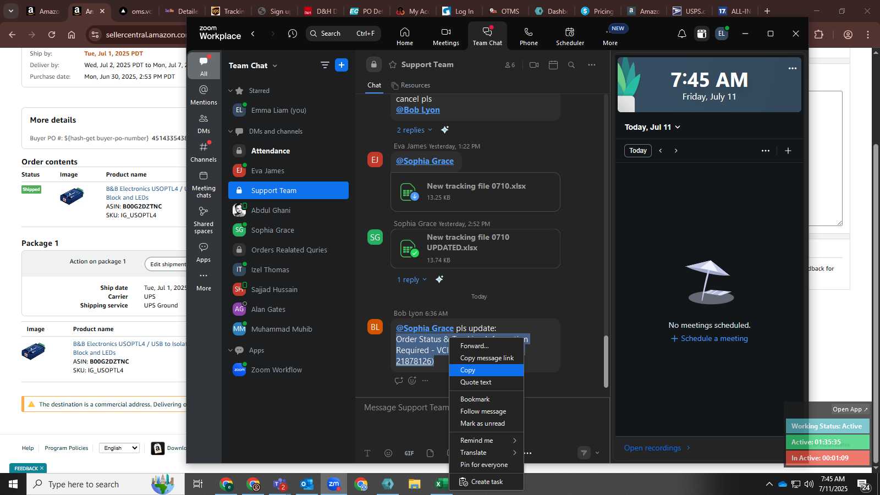
Task: Click Zoom Search box
Action: pyautogui.click(x=343, y=34)
